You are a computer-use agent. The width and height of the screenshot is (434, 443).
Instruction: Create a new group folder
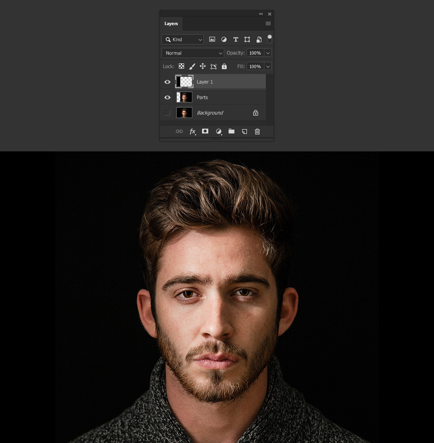coord(231,131)
